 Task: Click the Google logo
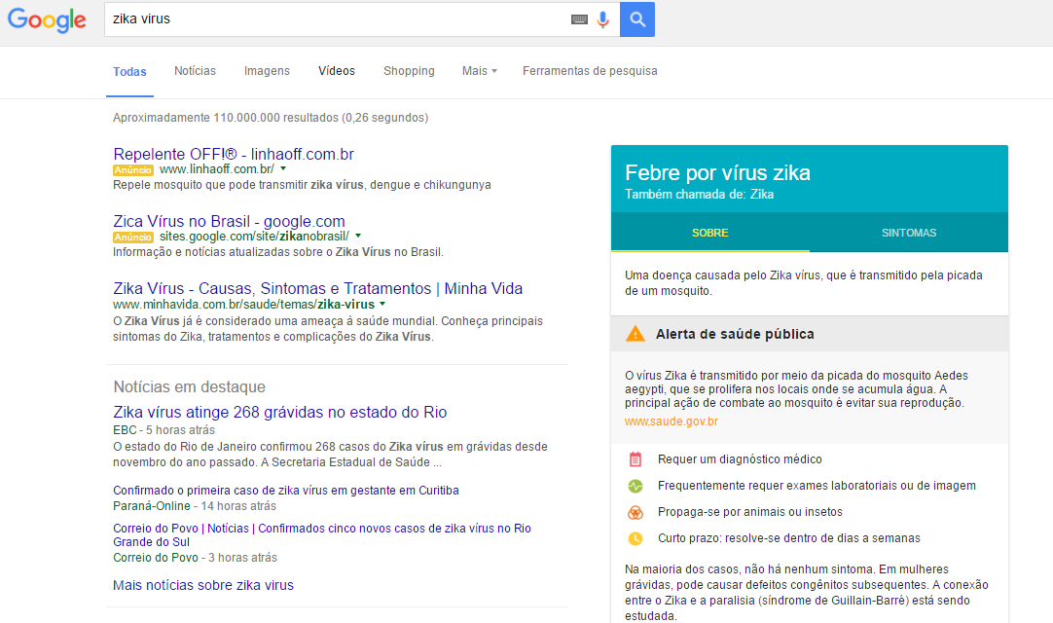click(x=47, y=19)
